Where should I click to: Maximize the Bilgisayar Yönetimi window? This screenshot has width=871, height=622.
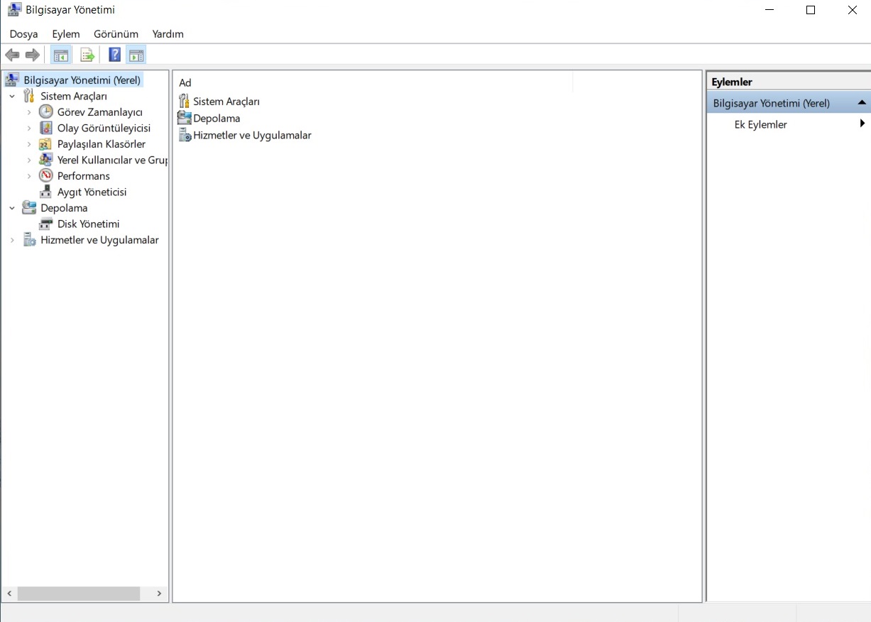[811, 10]
